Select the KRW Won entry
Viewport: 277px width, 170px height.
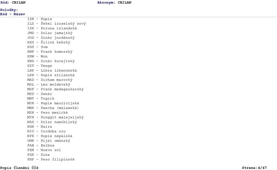[x=37, y=56]
